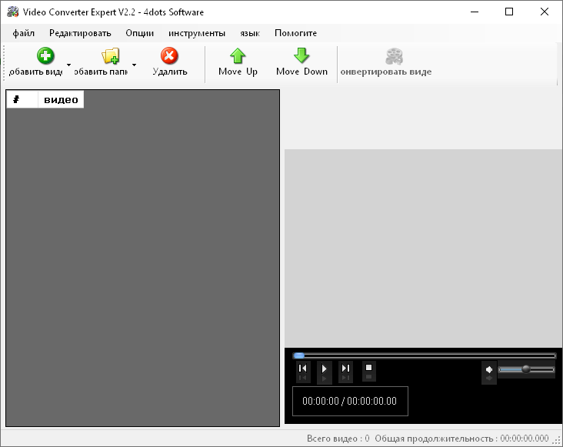Open the файл menu
Viewport: 563px width, 447px height.
[x=24, y=33]
